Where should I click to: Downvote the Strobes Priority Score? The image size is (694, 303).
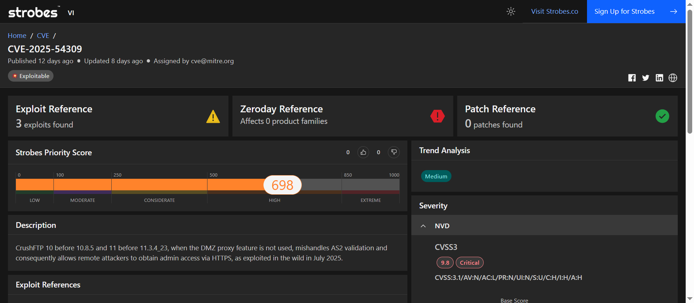pyautogui.click(x=394, y=152)
